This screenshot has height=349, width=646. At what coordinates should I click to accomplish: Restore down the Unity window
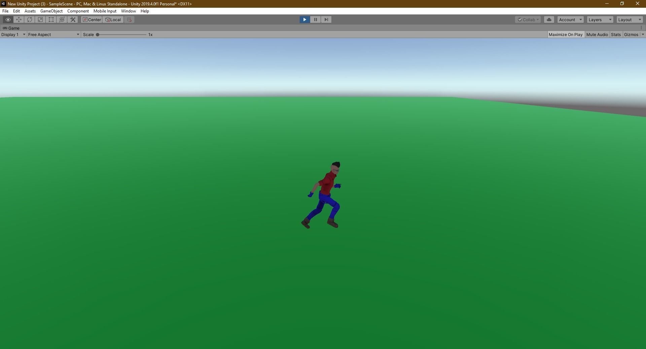pyautogui.click(x=622, y=4)
